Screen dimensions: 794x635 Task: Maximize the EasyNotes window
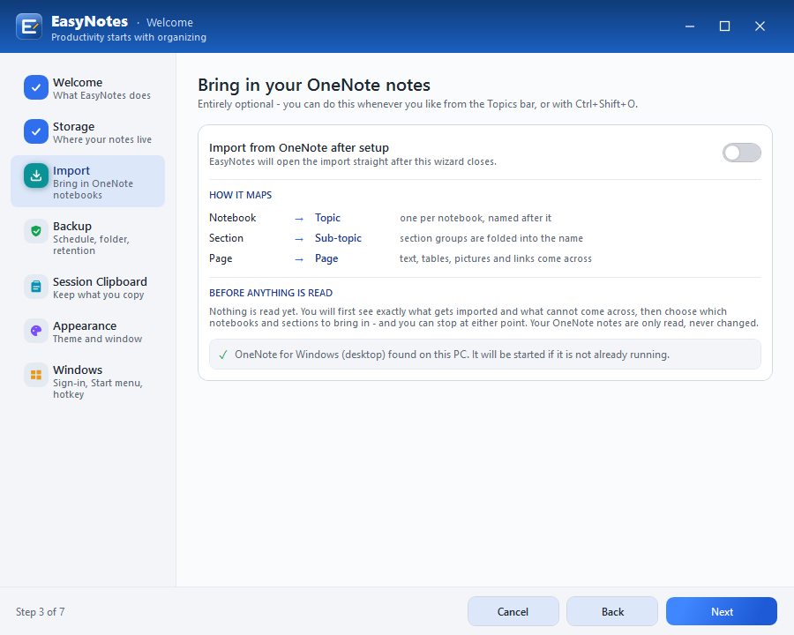click(x=724, y=26)
